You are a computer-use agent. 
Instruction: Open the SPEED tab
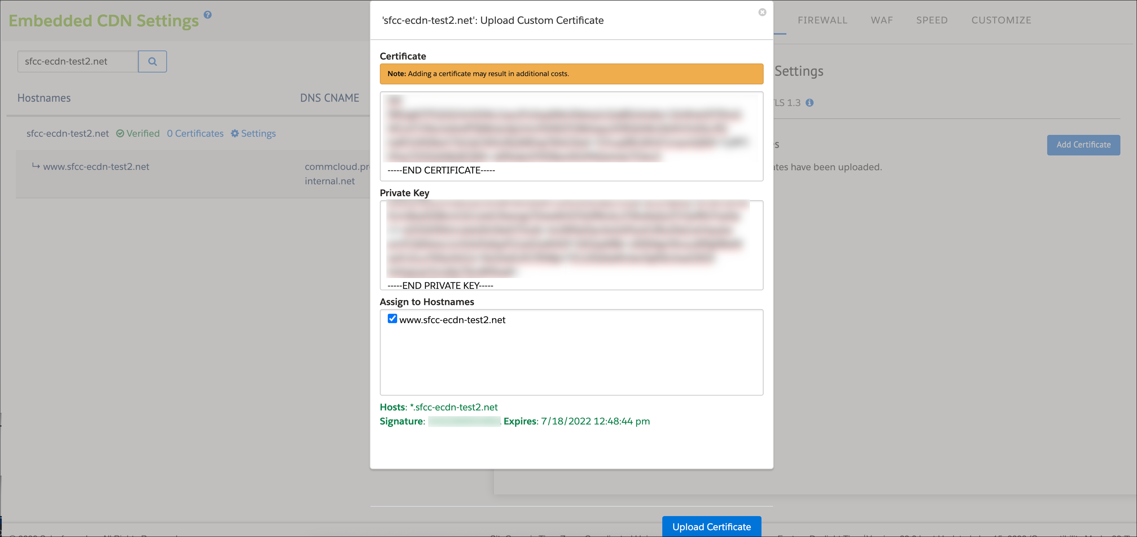932,20
